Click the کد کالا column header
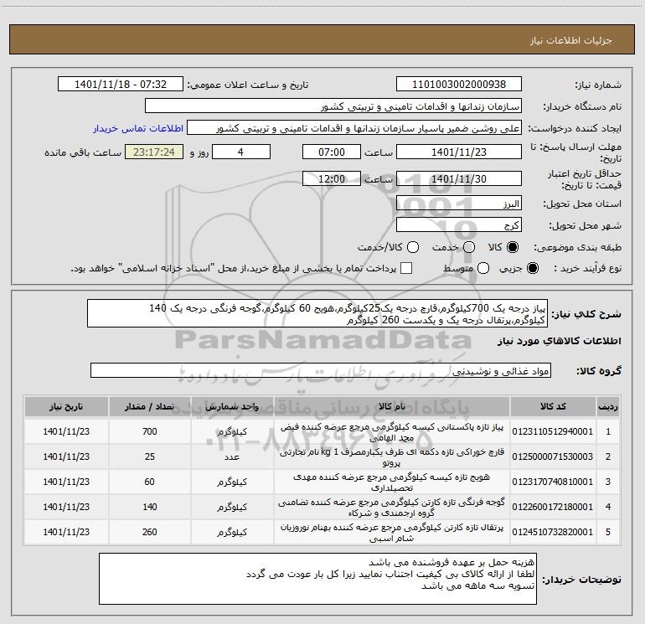The height and width of the screenshot is (624, 645). [x=553, y=406]
